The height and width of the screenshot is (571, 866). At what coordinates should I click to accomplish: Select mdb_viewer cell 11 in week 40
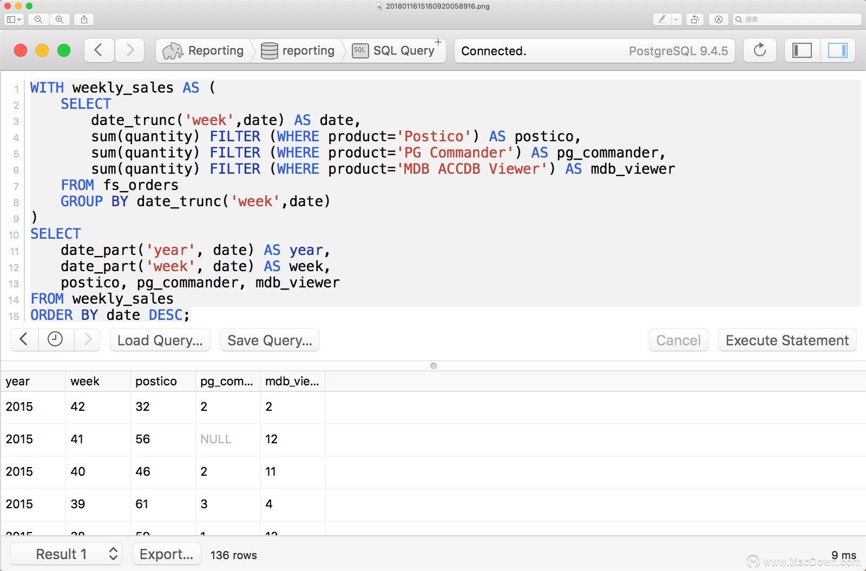point(293,471)
